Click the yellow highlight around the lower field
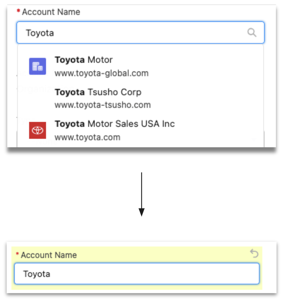This screenshot has width=283, height=302. pos(151,287)
